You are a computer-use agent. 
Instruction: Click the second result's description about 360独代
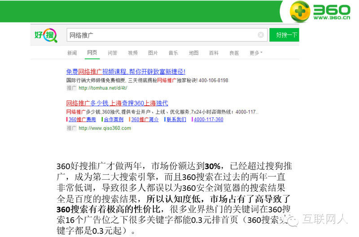pos(162,112)
